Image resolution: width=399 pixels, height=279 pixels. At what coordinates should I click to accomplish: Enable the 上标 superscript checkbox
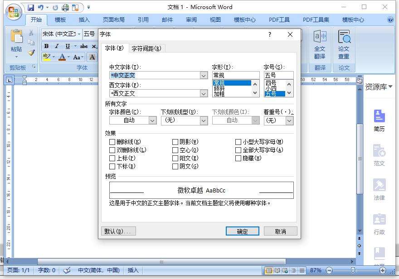pos(112,158)
